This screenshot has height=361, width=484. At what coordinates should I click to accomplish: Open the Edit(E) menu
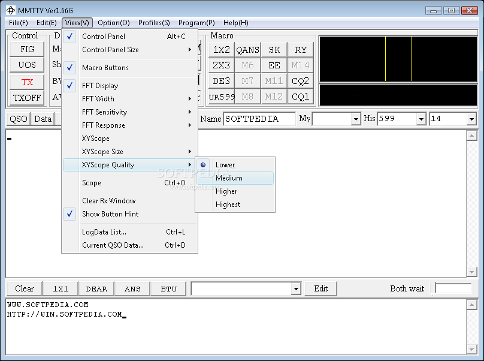46,23
